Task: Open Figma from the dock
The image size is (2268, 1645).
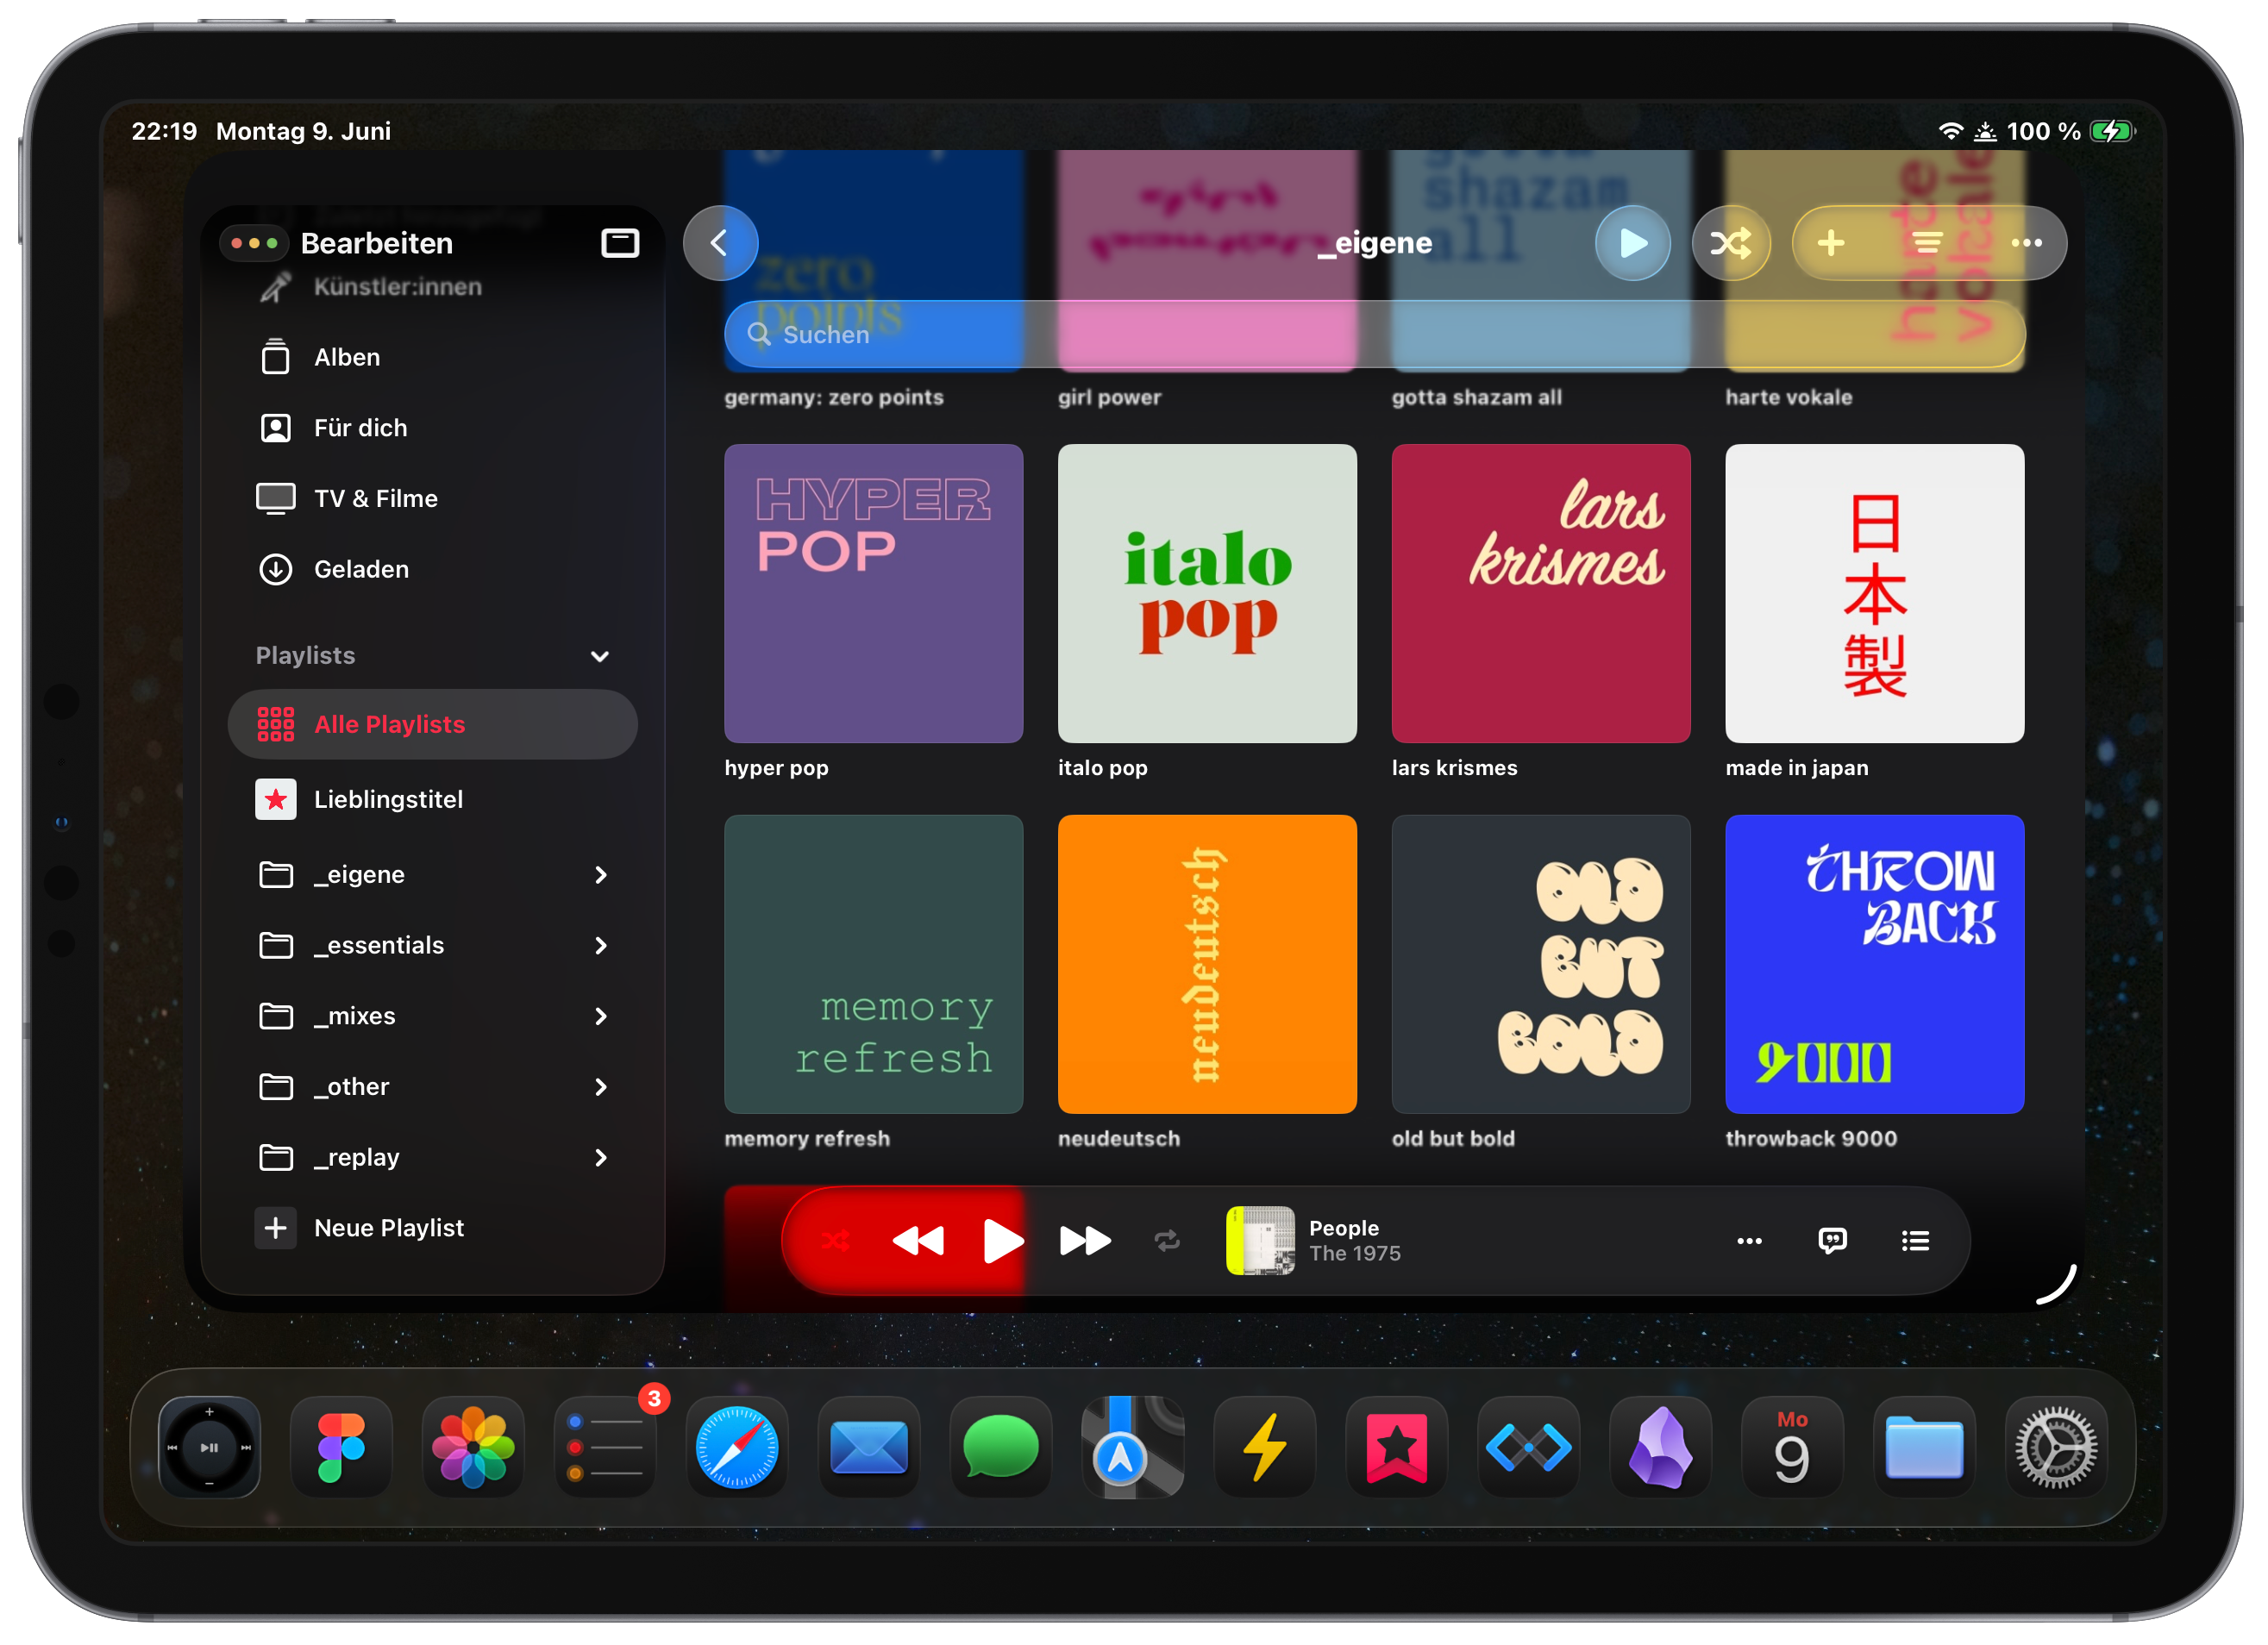Action: tap(341, 1448)
